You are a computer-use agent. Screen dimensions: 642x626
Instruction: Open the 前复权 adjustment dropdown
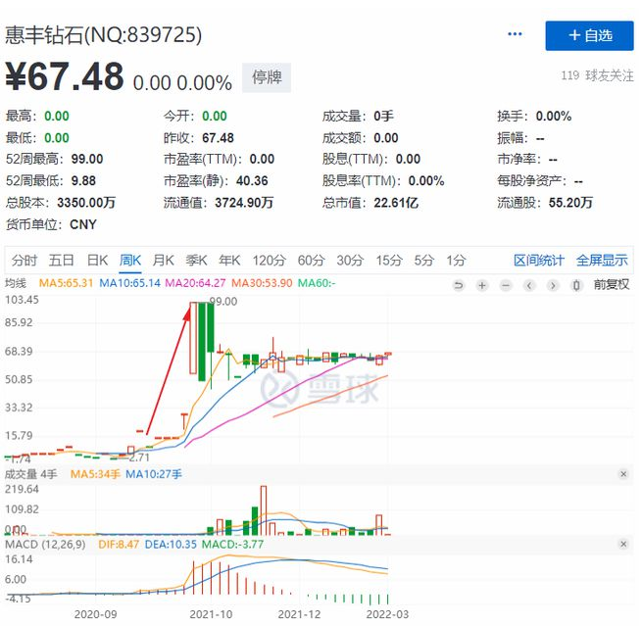click(612, 284)
